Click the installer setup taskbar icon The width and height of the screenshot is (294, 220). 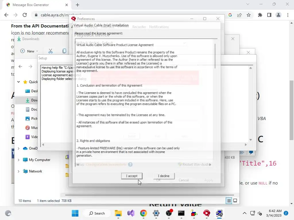click(x=219, y=213)
